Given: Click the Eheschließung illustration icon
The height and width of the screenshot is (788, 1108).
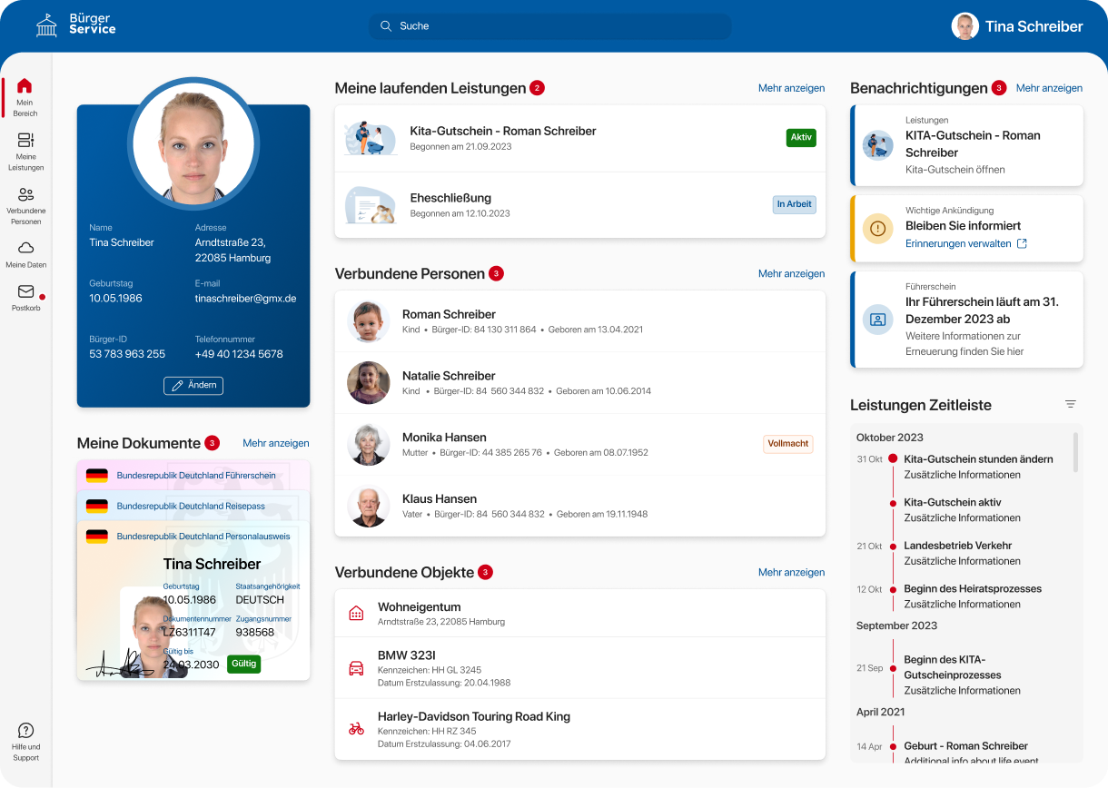Looking at the screenshot, I should [x=371, y=205].
